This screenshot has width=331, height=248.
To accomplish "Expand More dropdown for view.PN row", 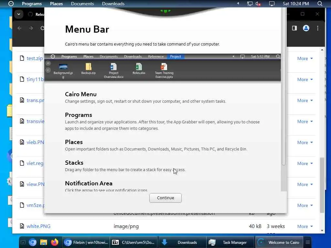I will pos(305,184).
